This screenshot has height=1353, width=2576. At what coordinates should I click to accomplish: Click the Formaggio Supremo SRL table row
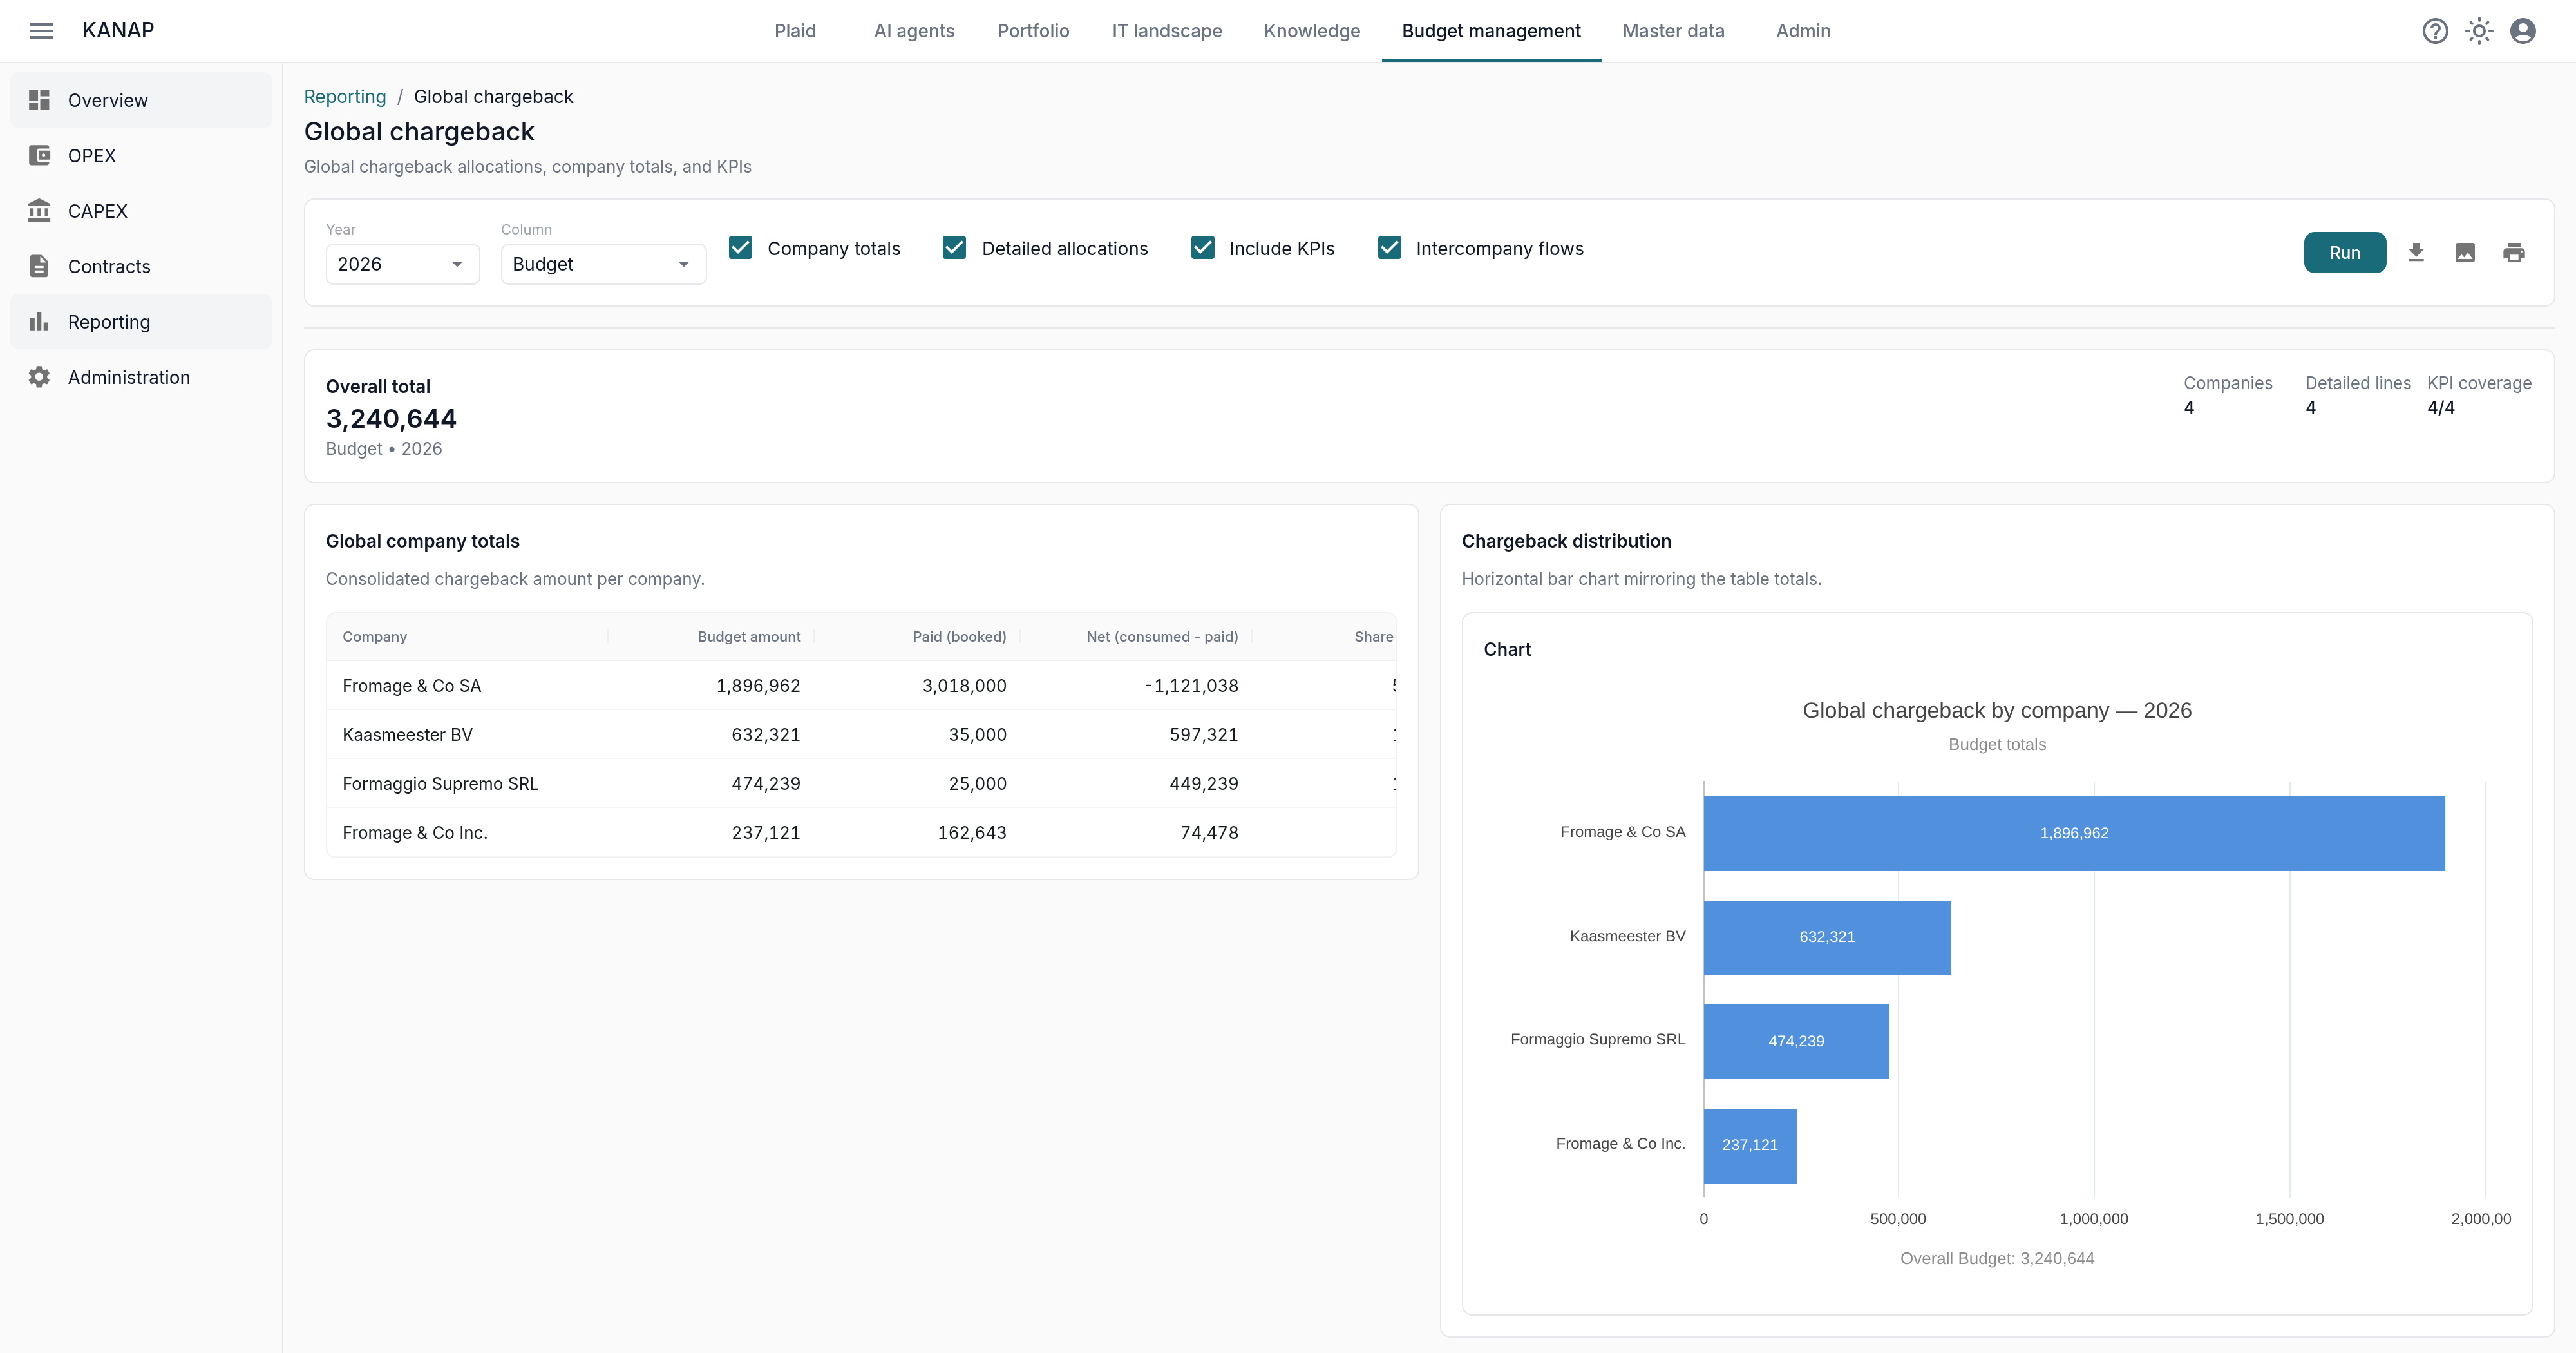click(861, 783)
